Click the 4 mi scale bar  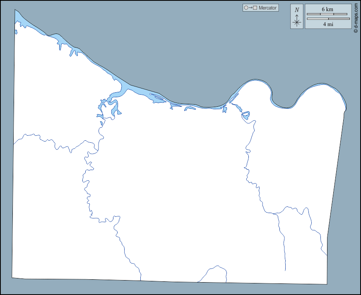coord(328,19)
